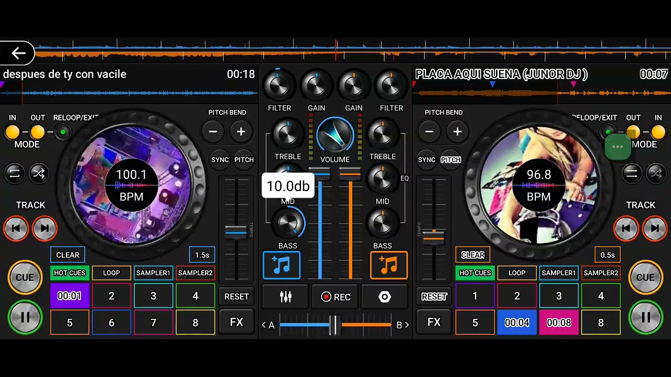Toggle PITCH on left deck
The height and width of the screenshot is (377, 671).
244,160
